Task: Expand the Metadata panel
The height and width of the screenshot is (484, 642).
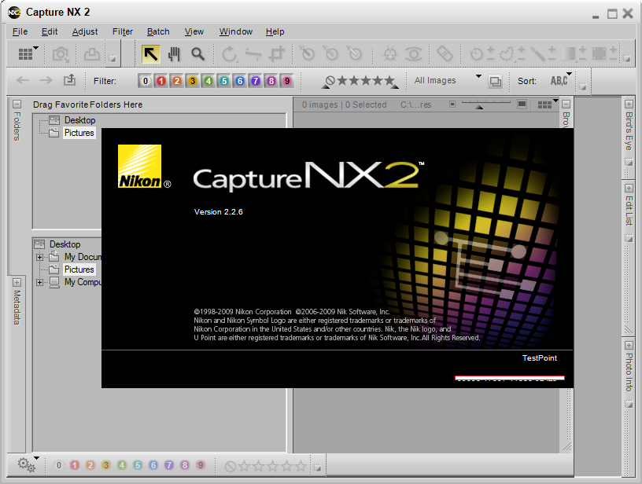Action: click(17, 283)
